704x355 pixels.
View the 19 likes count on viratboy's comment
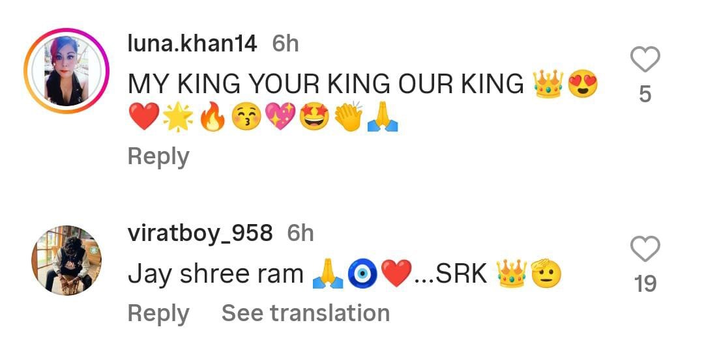tap(645, 283)
